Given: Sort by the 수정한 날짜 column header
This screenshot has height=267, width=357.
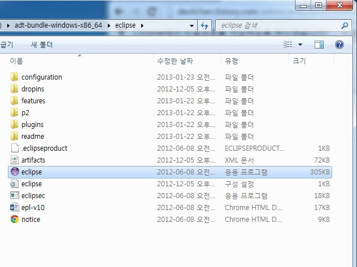Looking at the screenshot, I should click(175, 61).
